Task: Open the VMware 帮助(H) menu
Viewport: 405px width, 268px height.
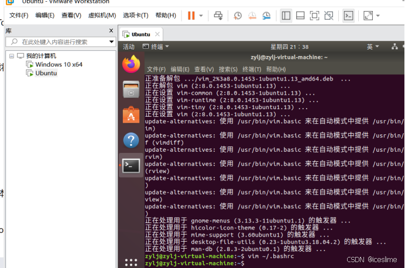Action: 166,15
